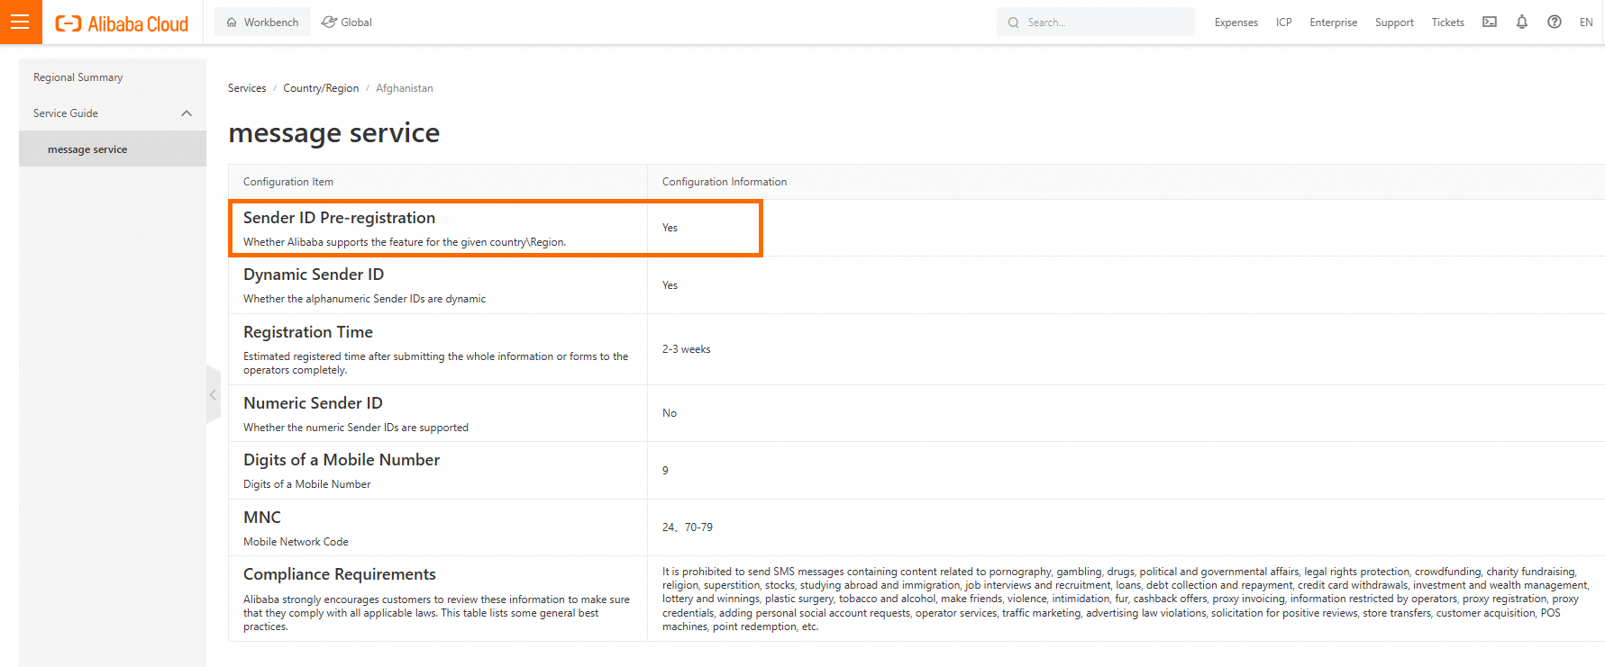Open the Workbench home button
The width and height of the screenshot is (1605, 667).
[x=262, y=22]
